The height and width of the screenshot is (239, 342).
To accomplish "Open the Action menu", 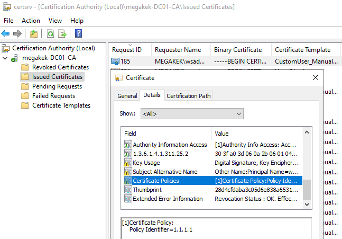I will [31, 21].
